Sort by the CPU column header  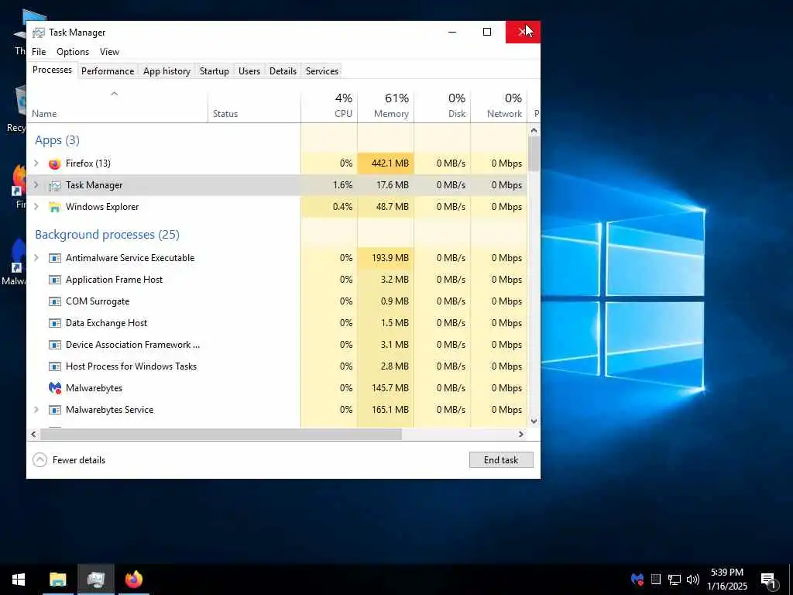coord(329,105)
